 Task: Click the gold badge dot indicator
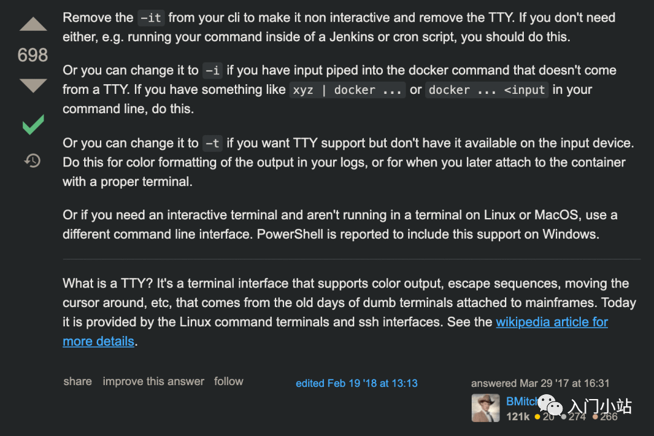click(x=537, y=417)
